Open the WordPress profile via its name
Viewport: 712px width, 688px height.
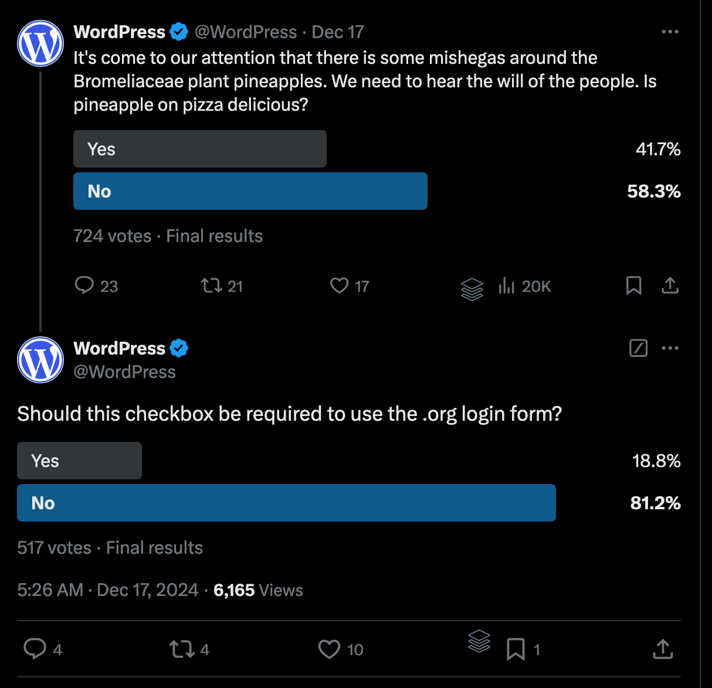[x=119, y=32]
